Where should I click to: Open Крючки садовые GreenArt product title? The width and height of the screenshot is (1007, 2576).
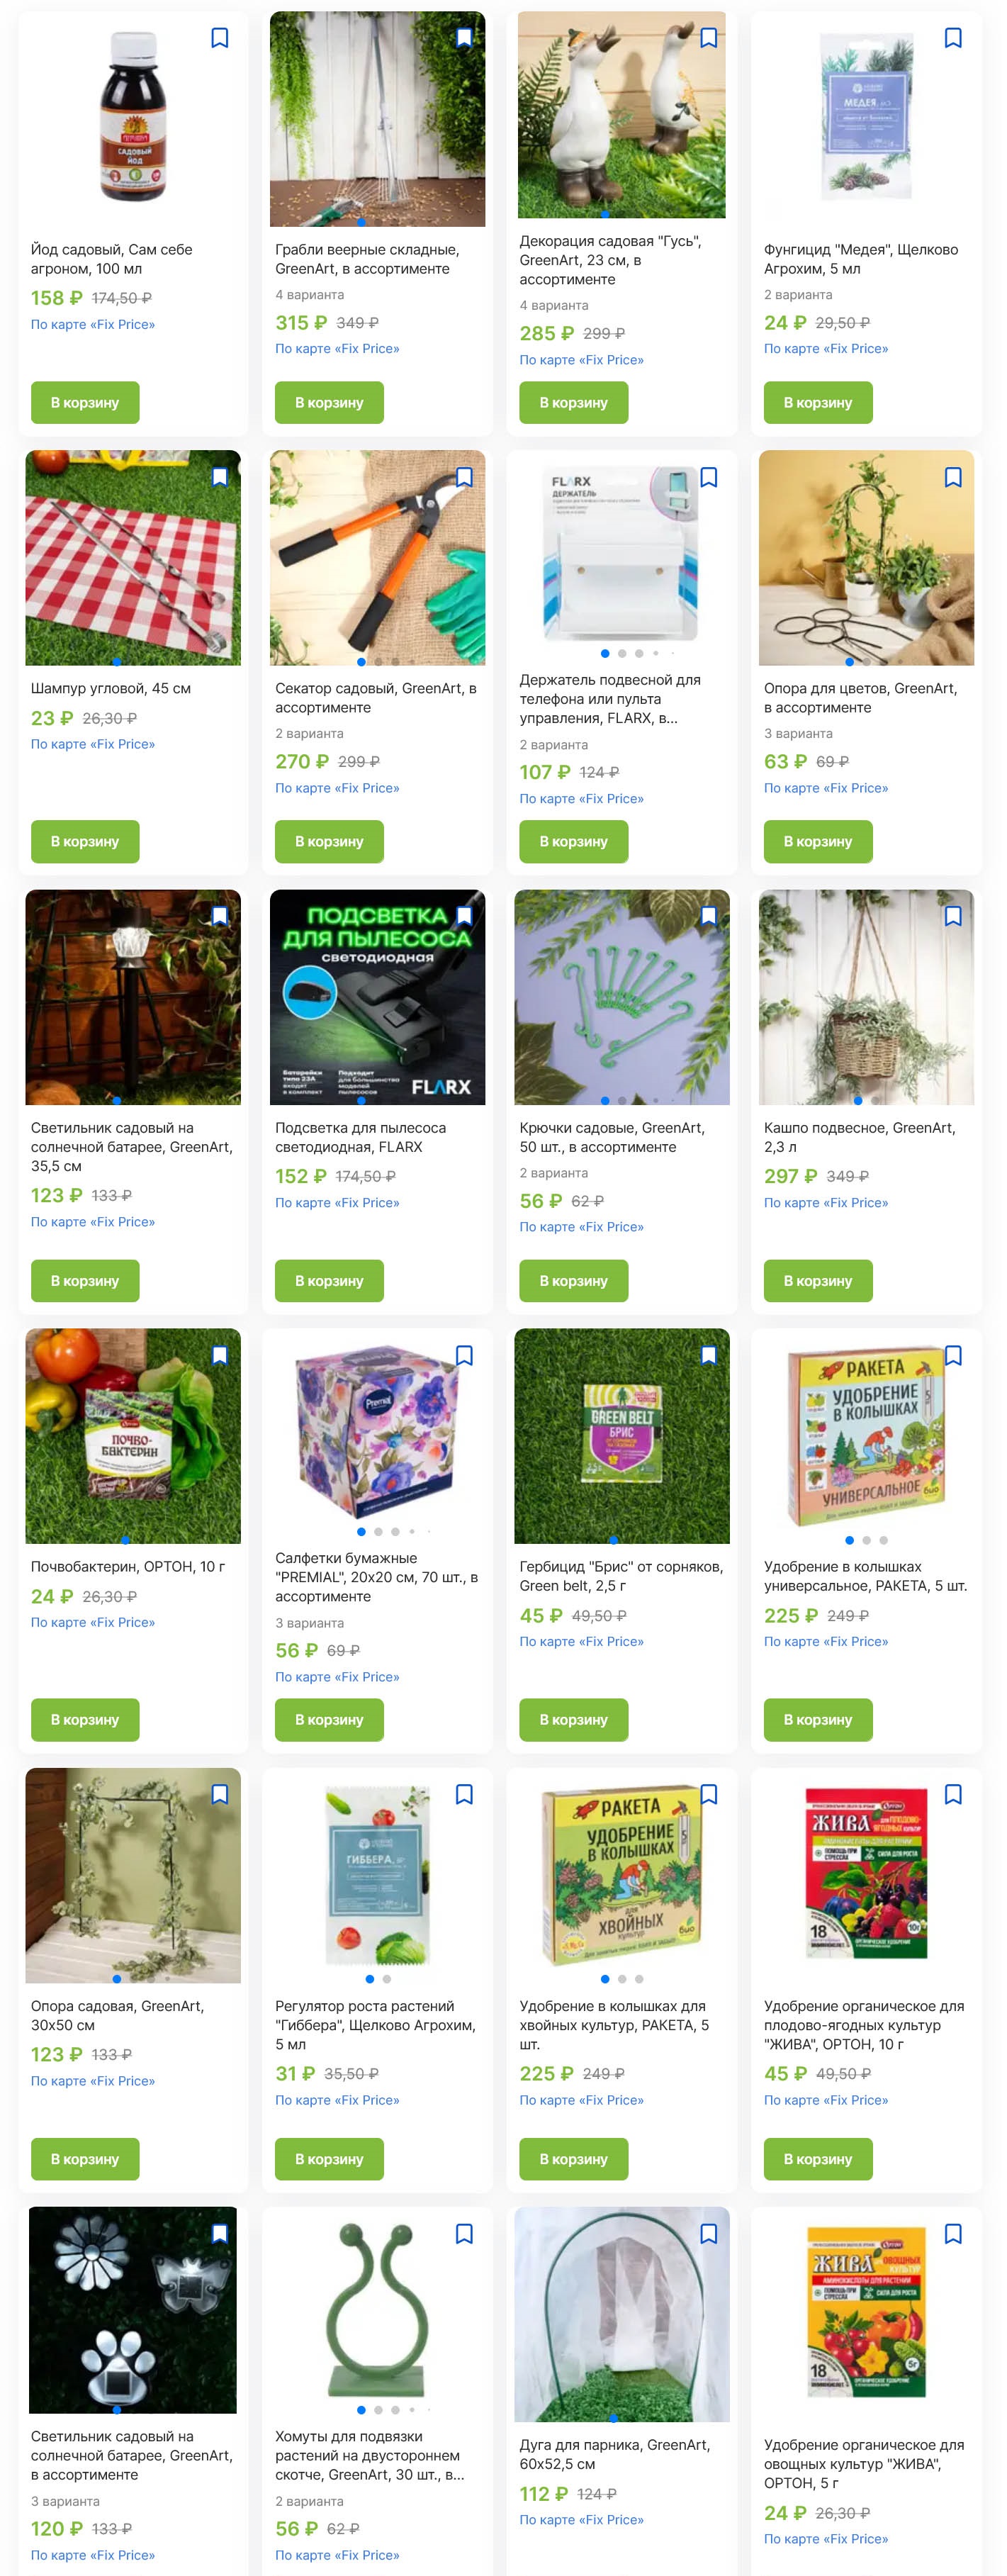coord(612,1137)
